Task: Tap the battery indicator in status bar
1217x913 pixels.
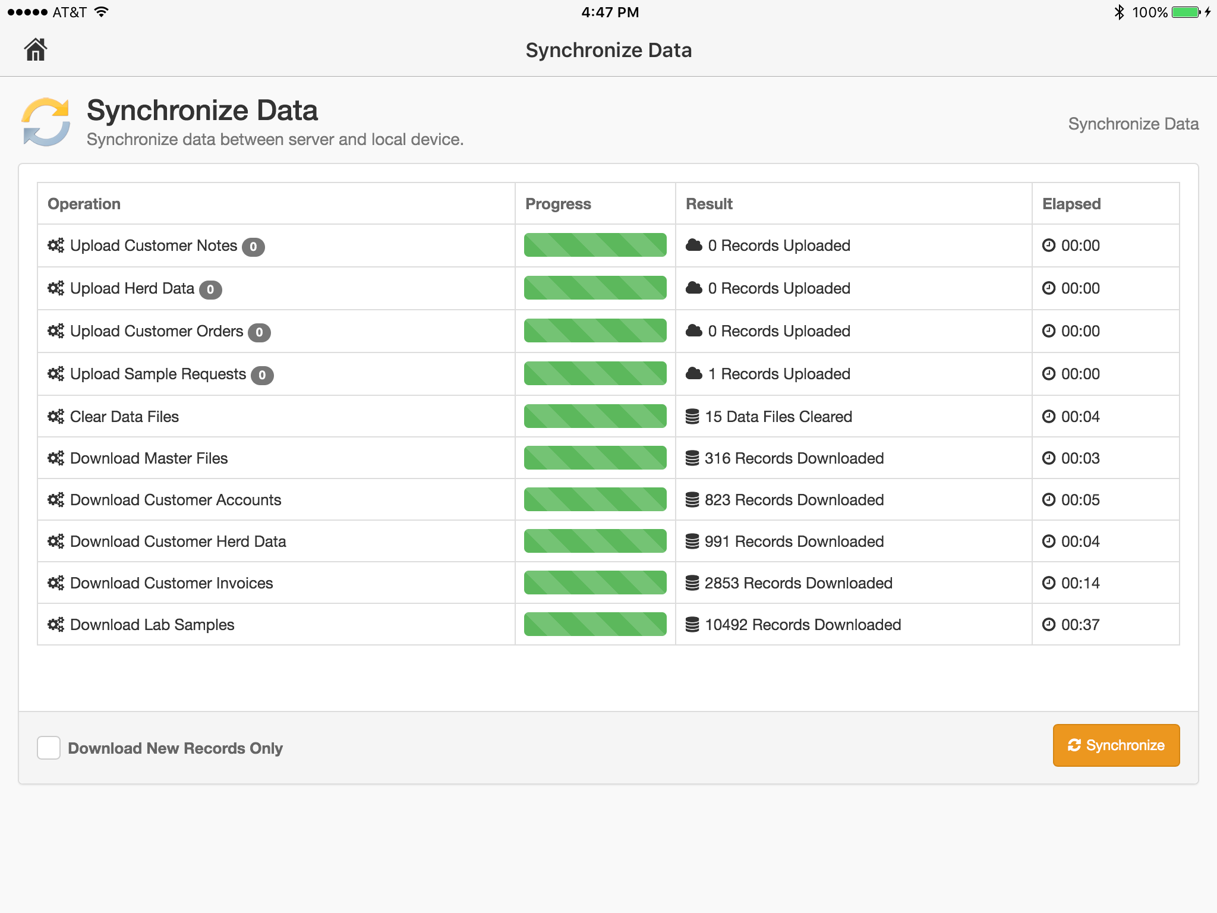Action: 1187,12
